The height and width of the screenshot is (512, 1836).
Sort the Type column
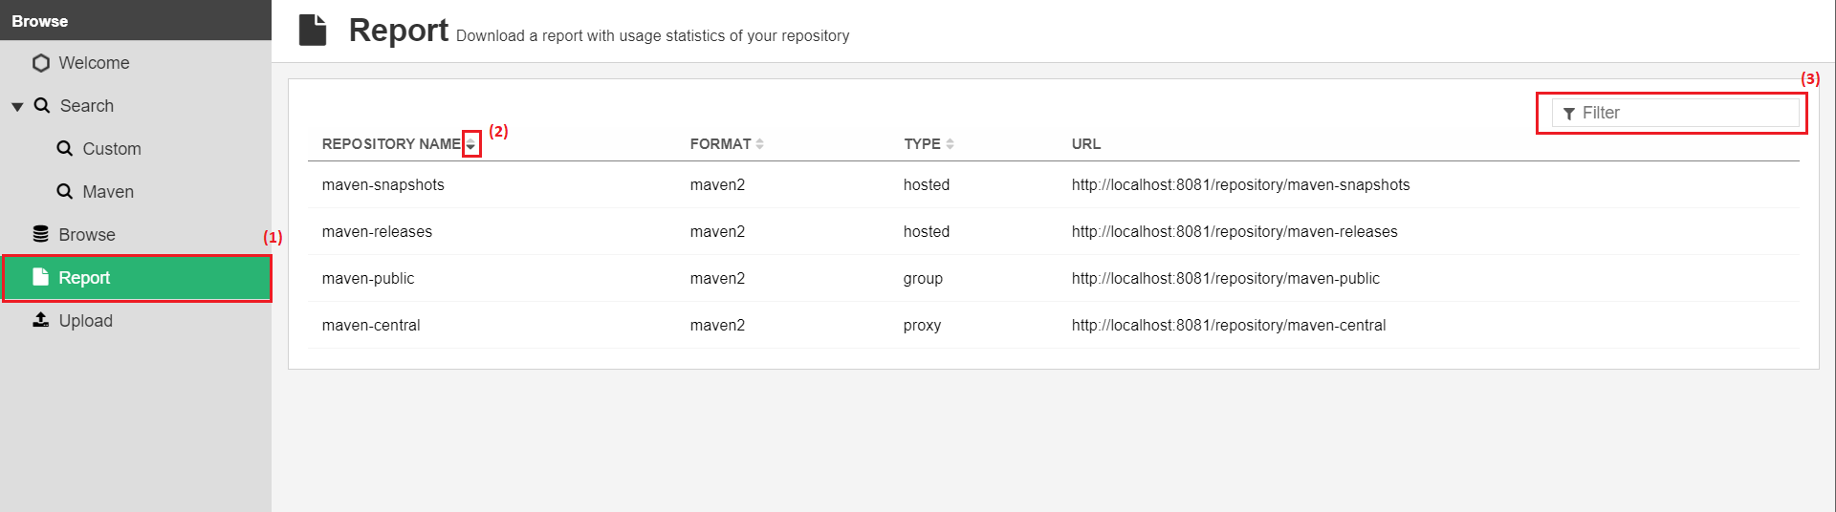coord(950,144)
